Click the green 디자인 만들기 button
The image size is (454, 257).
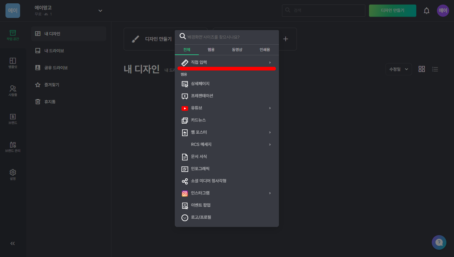click(x=392, y=10)
